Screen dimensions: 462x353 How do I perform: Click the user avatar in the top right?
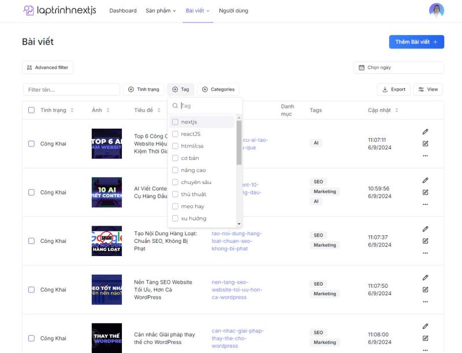pyautogui.click(x=436, y=10)
